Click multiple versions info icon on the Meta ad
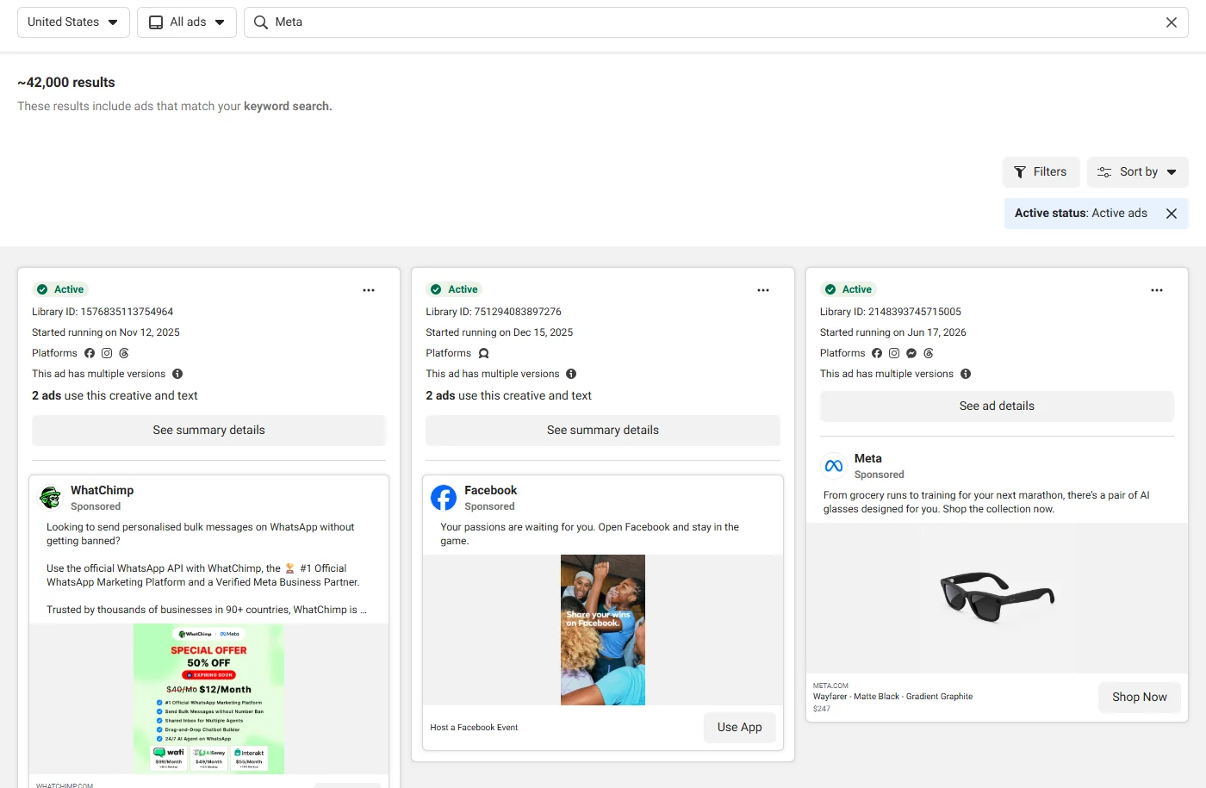The image size is (1206, 788). tap(966, 374)
